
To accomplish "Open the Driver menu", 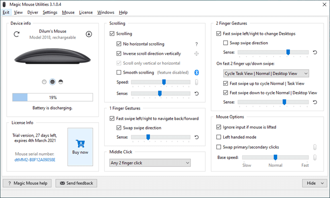I will 33,12.
